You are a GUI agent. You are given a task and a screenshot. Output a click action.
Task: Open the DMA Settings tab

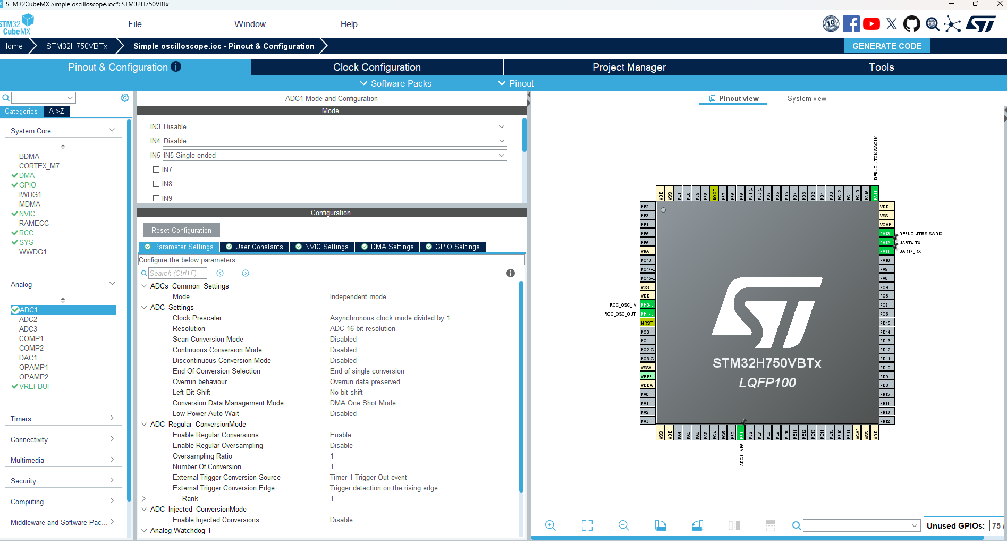(x=387, y=247)
